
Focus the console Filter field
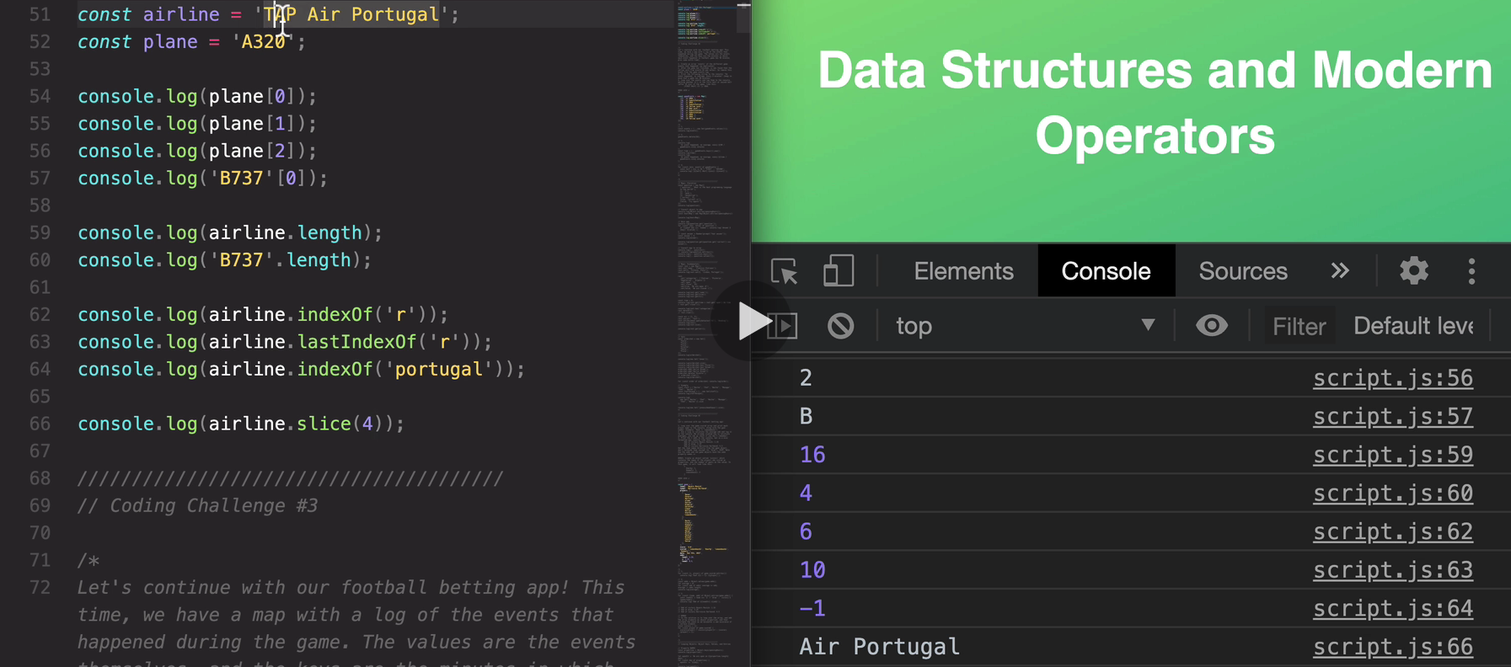pos(1299,326)
